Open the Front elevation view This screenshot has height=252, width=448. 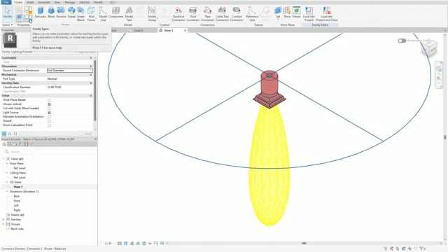coord(17,201)
